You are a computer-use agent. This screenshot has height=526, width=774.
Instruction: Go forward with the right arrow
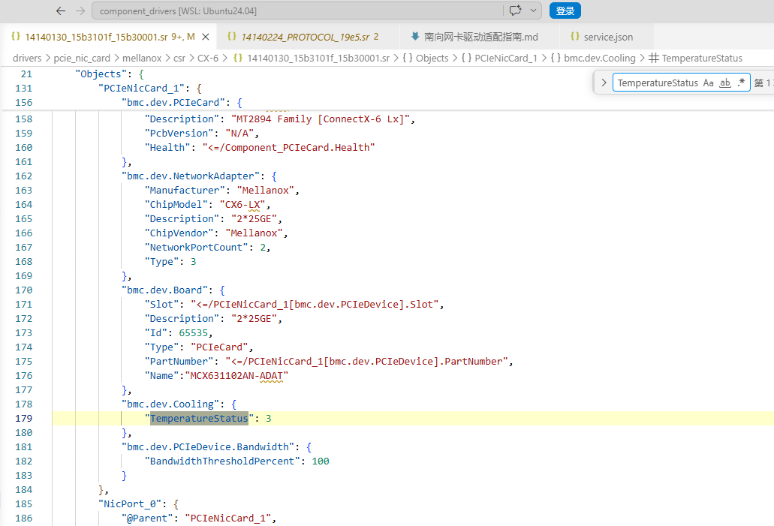point(80,11)
